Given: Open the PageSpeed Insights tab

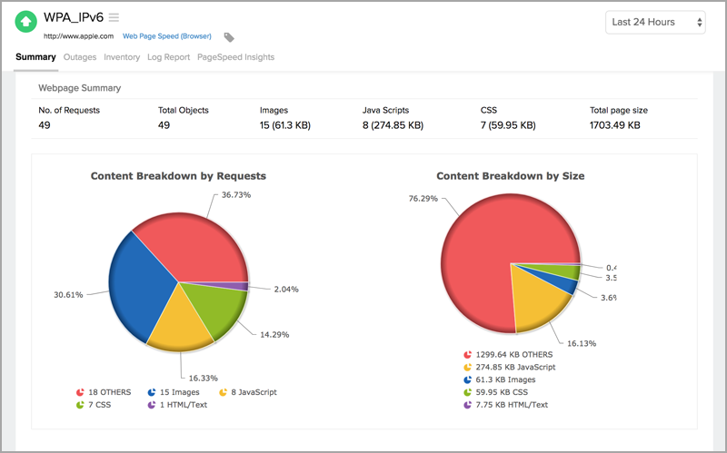Looking at the screenshot, I should coord(235,57).
